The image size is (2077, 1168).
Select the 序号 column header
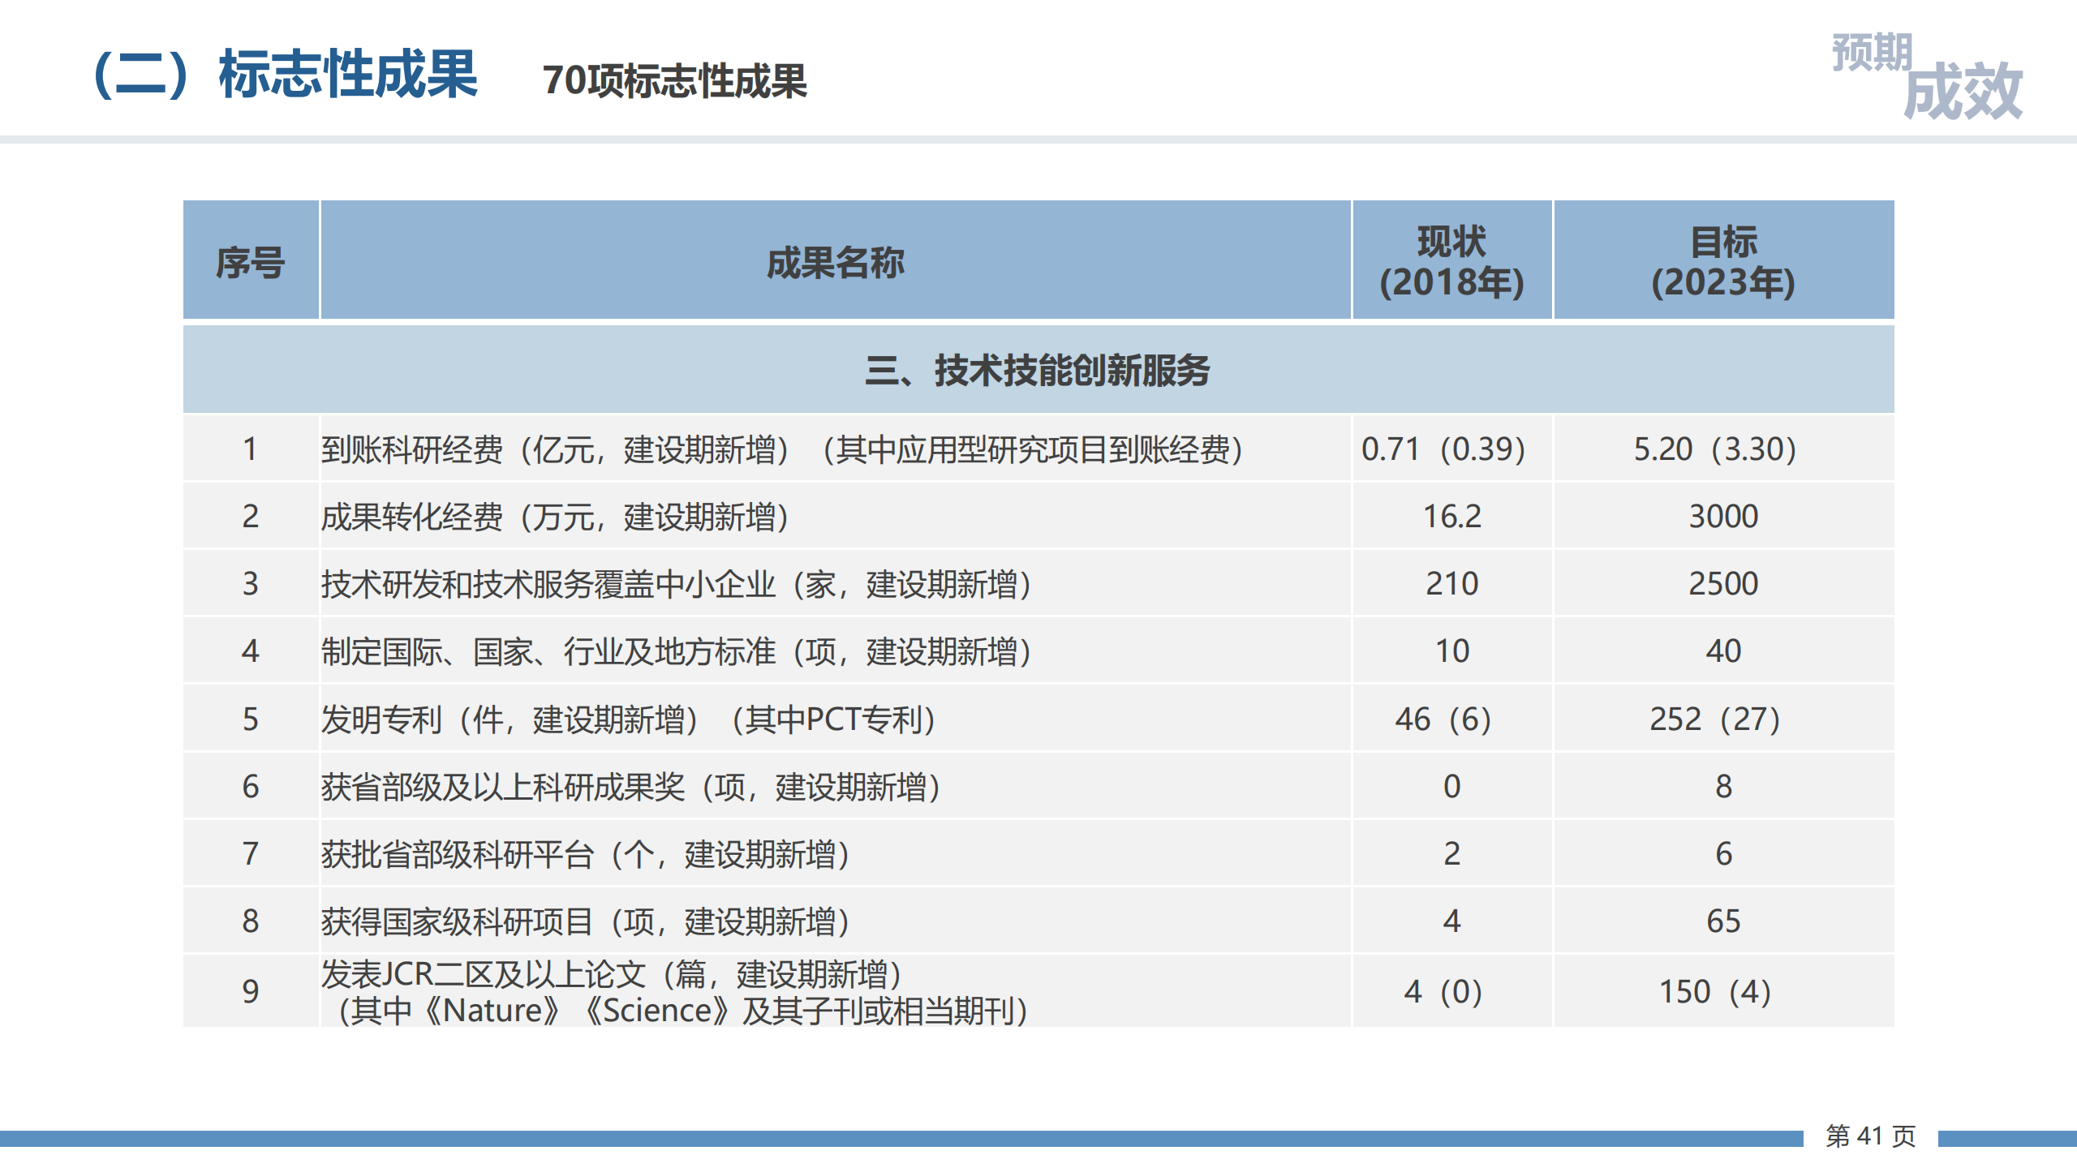pos(250,262)
